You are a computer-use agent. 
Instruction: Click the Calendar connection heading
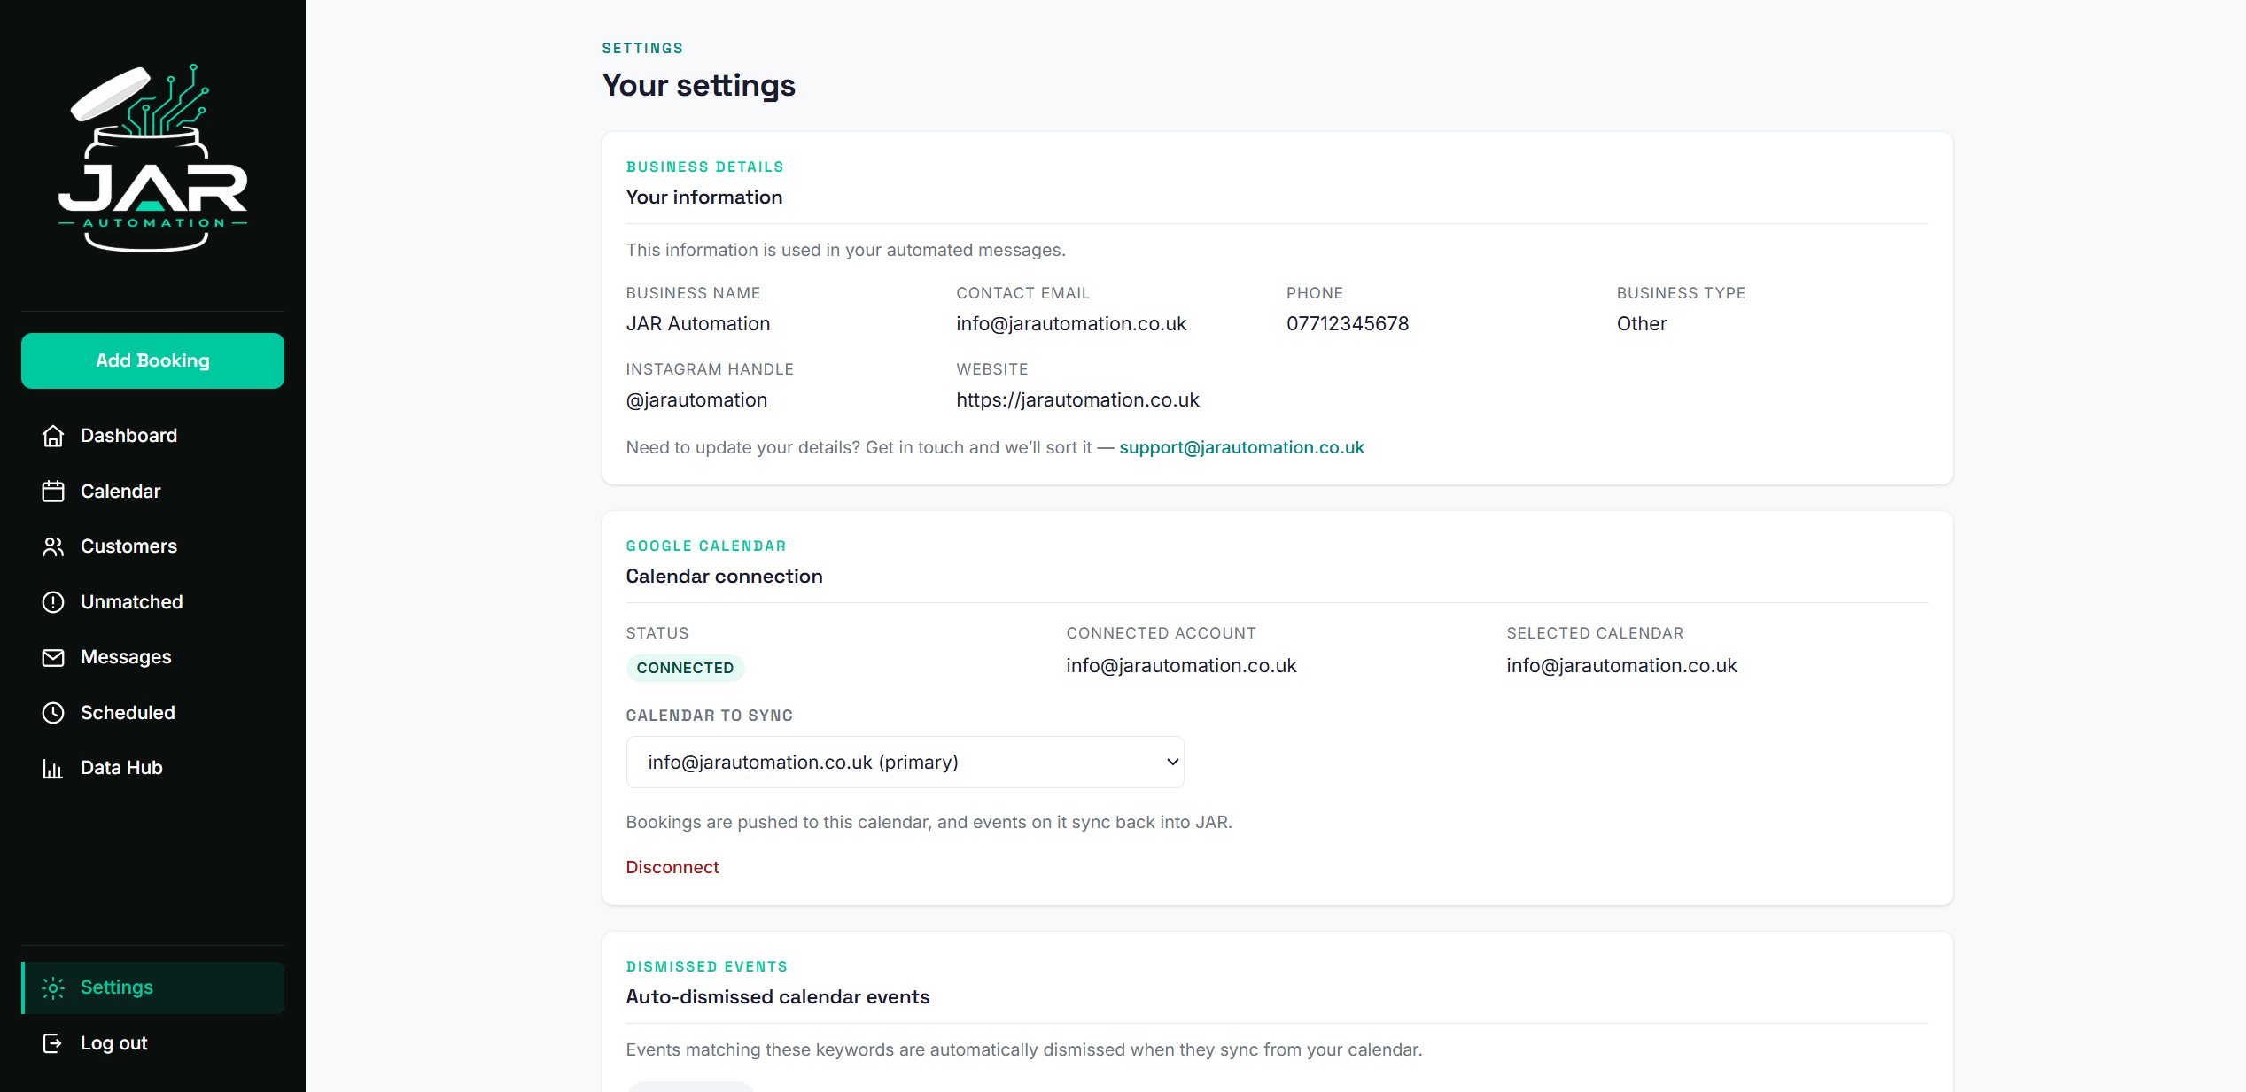724,577
